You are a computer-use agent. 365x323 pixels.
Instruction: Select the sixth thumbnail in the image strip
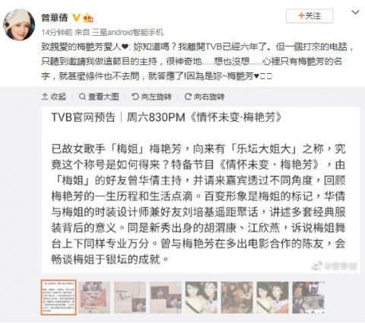click(237, 297)
